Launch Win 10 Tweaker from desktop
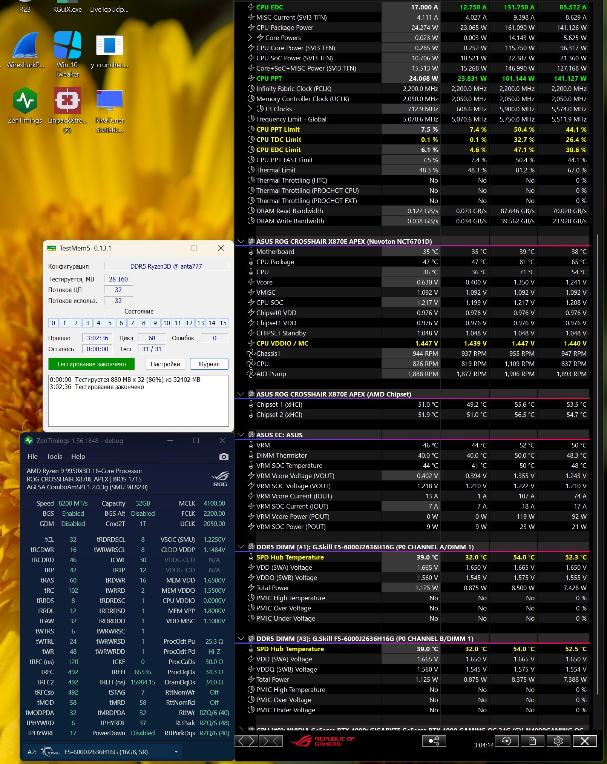The height and width of the screenshot is (764, 607). (x=67, y=55)
